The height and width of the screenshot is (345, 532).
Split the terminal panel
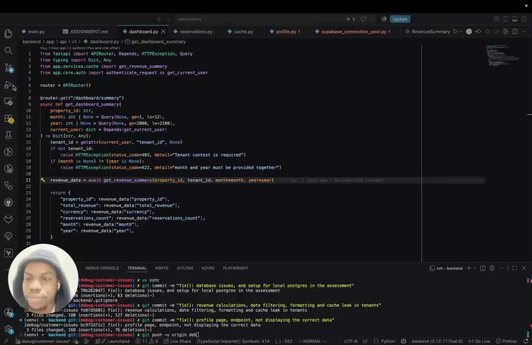pos(483,268)
